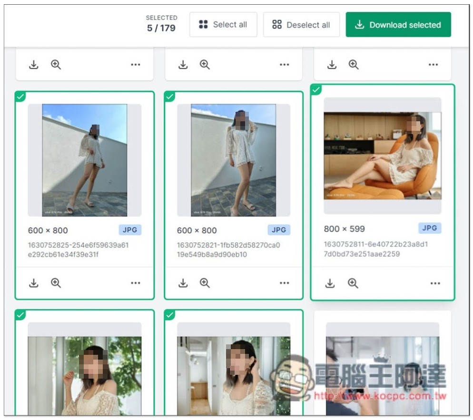Open the three-dot menu on the 800 × 599 card

[435, 283]
